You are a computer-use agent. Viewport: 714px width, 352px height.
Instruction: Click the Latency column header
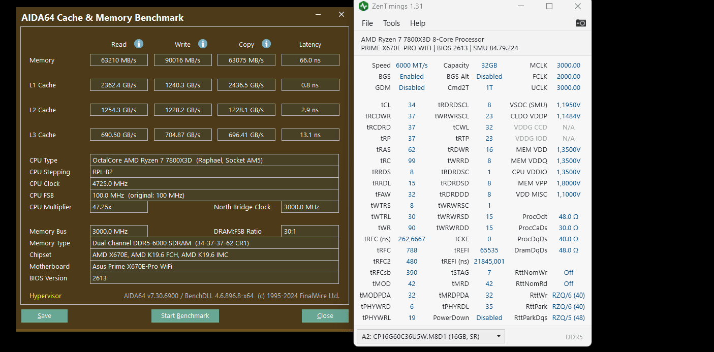click(310, 44)
